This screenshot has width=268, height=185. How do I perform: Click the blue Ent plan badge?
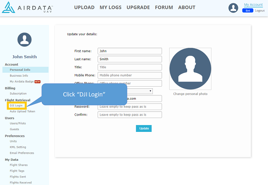coord(247,10)
